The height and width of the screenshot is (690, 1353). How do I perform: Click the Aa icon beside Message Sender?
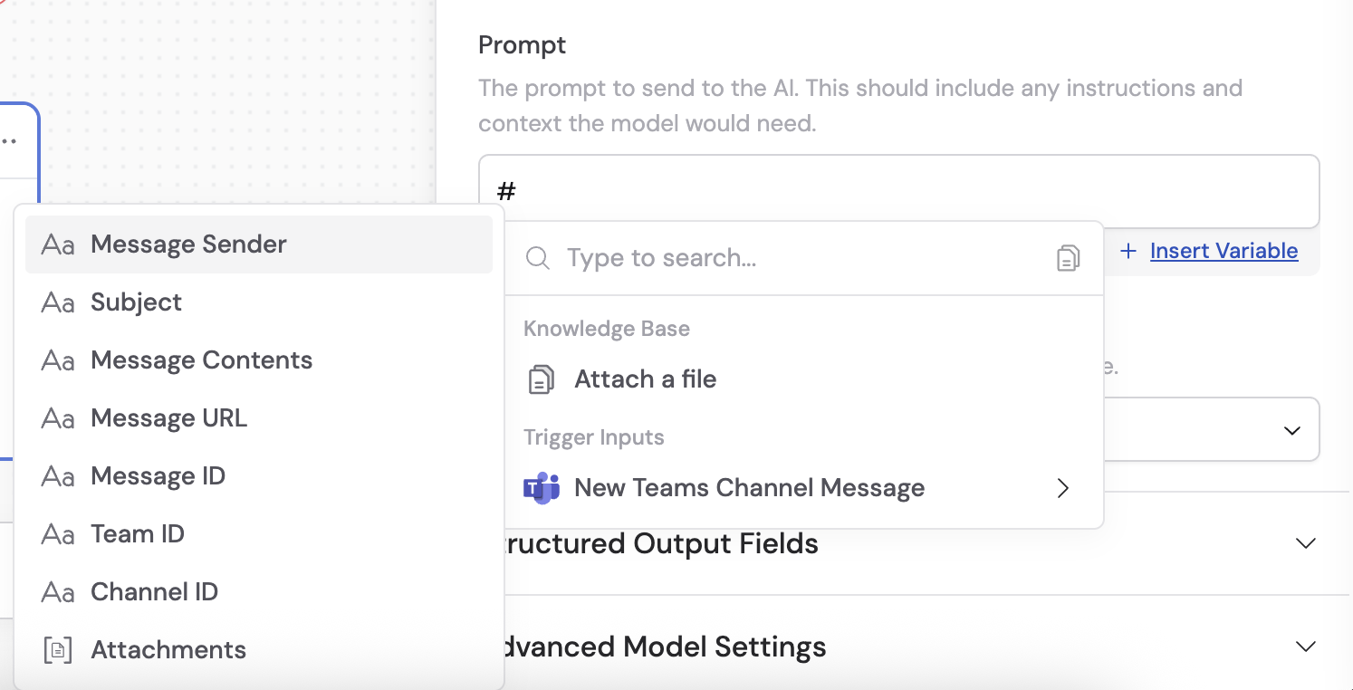click(56, 244)
